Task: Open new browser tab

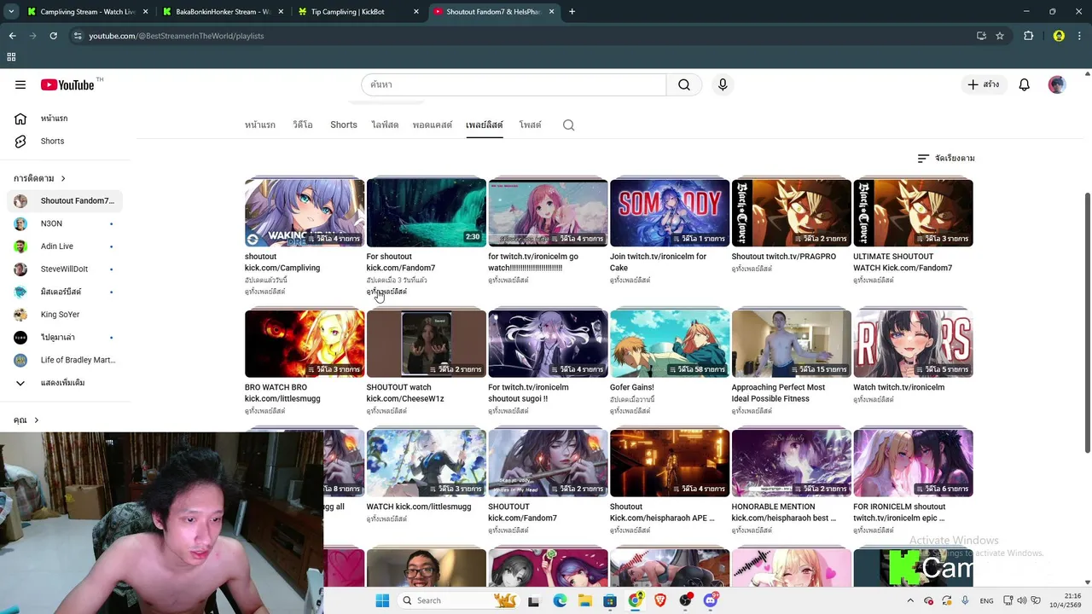Action: pyautogui.click(x=572, y=12)
